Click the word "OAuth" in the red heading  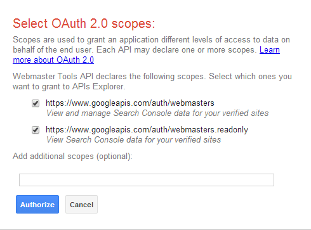69,23
